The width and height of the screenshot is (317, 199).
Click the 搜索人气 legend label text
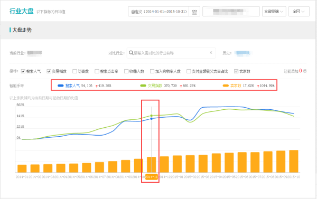tap(72, 86)
